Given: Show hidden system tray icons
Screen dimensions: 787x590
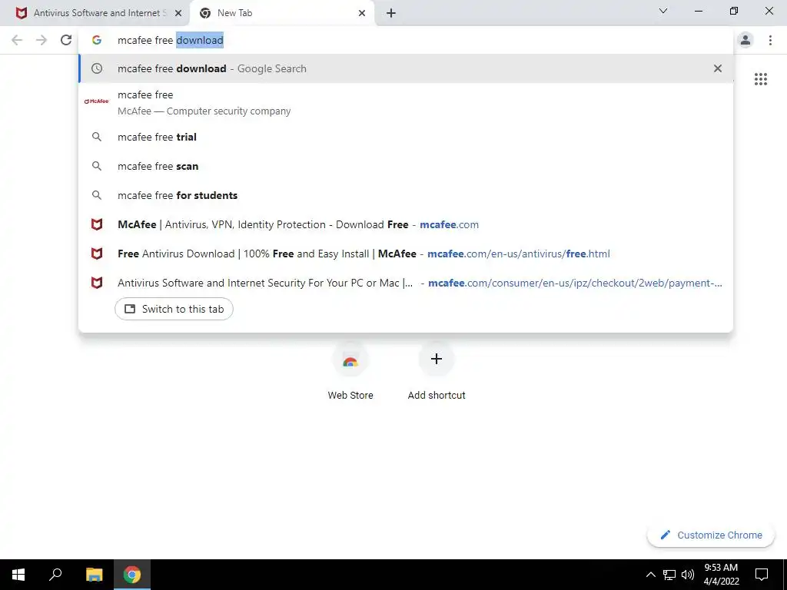Looking at the screenshot, I should click(650, 575).
